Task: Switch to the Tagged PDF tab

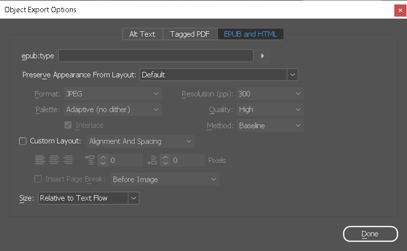Action: tap(190, 34)
